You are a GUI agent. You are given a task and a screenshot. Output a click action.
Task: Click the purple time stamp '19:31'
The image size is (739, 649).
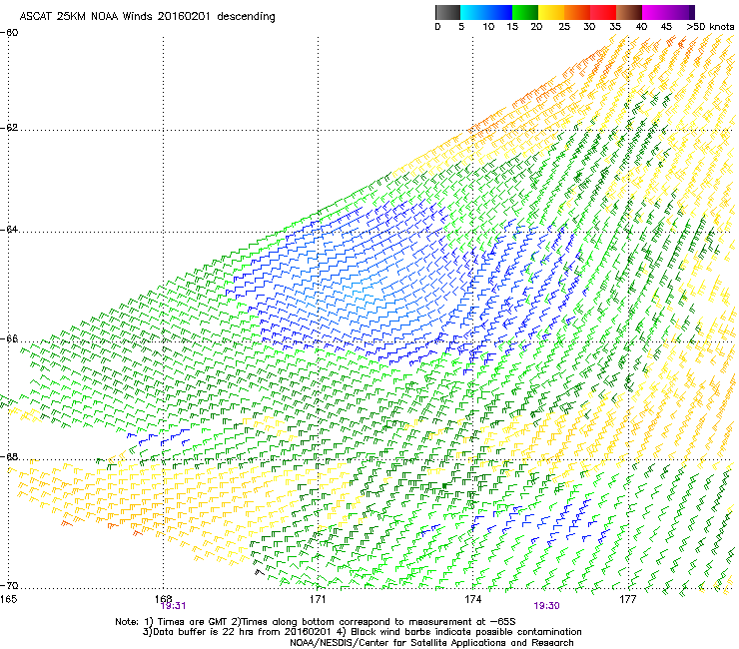coord(173,606)
